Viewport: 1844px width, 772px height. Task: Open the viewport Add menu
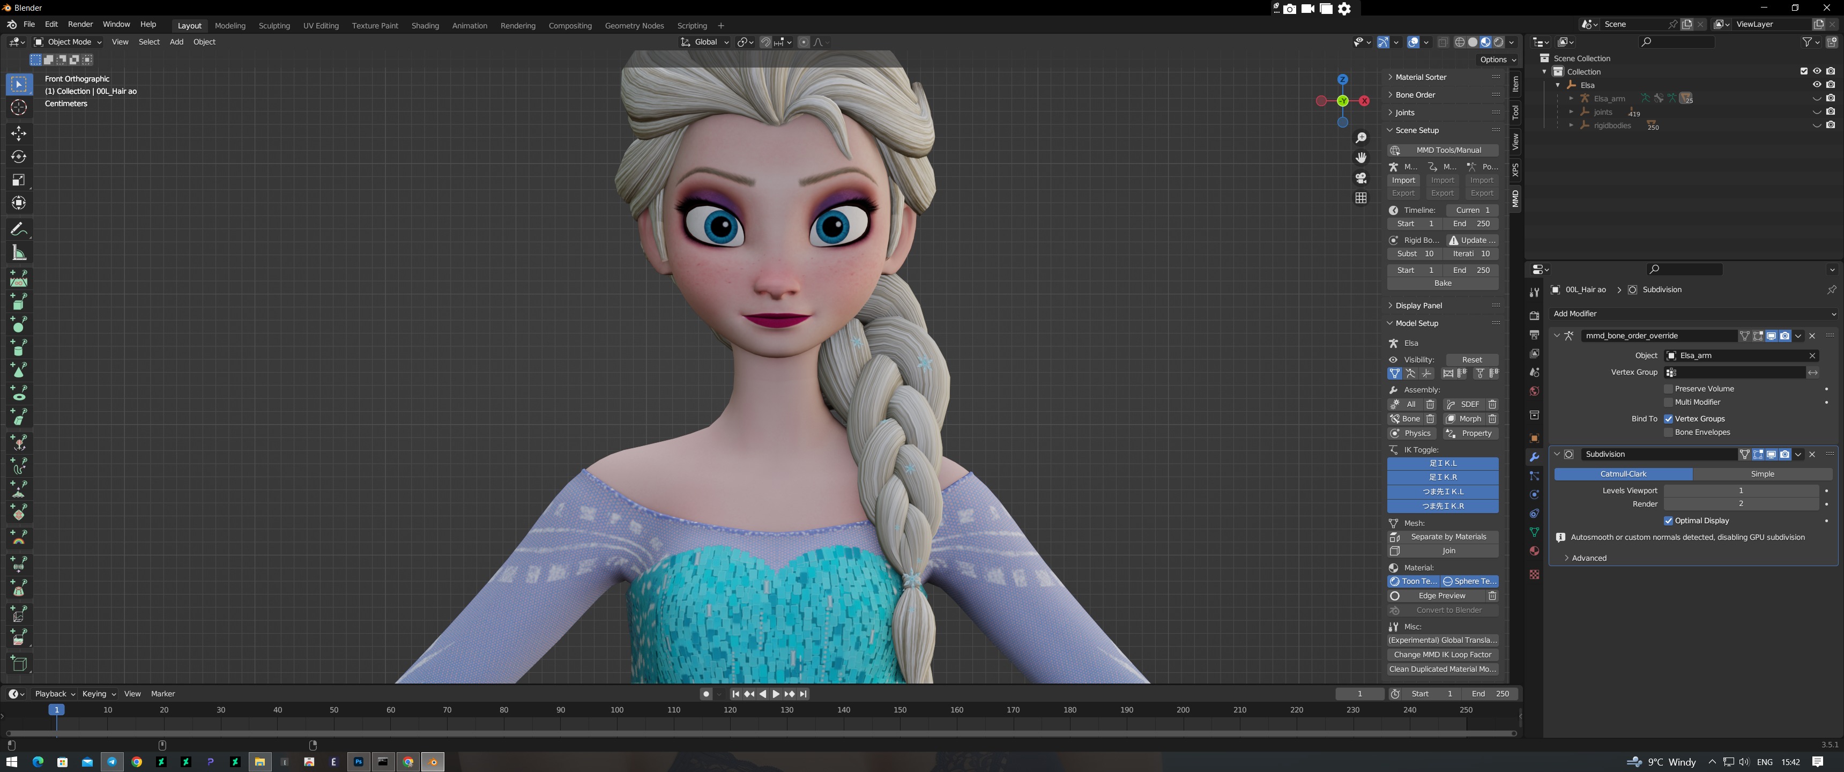click(x=176, y=42)
